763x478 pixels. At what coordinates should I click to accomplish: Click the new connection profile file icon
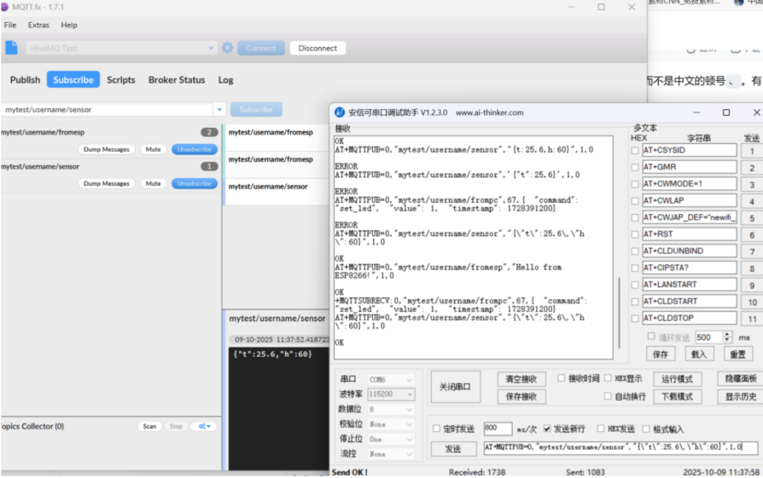coord(11,48)
